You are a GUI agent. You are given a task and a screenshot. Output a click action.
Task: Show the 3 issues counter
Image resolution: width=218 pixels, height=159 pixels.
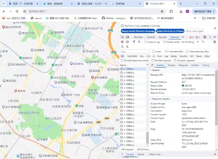(198, 37)
